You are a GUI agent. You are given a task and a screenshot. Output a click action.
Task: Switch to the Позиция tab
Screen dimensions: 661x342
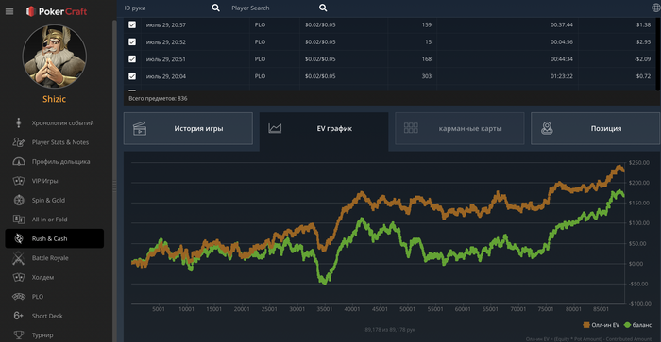click(x=595, y=128)
